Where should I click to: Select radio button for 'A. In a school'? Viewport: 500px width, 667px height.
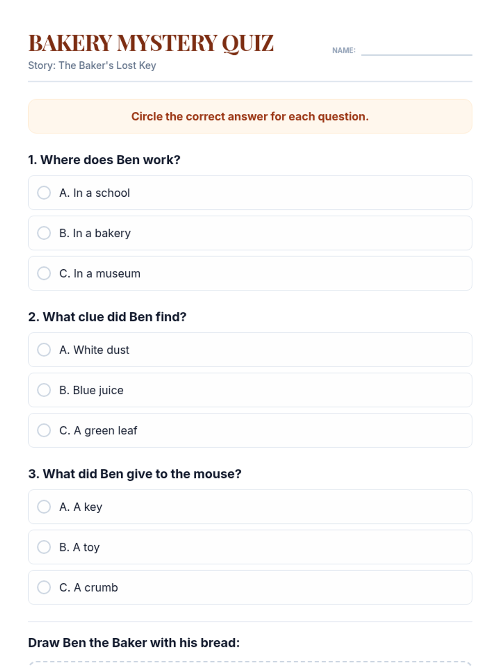coord(44,193)
